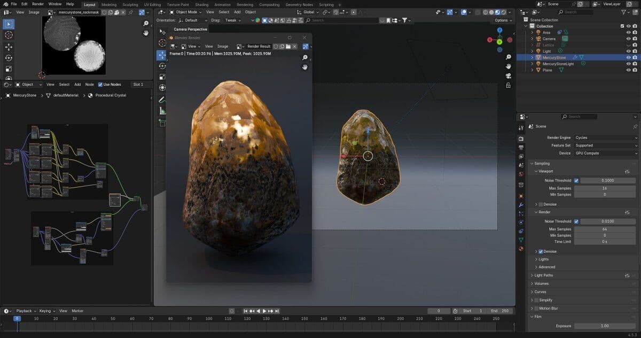Click the Camera object icon in outliner
Screen dimensions: 641x338
tap(538, 39)
